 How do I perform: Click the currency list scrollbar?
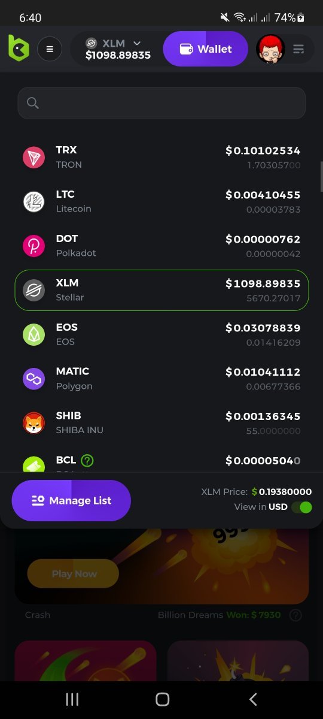tap(321, 177)
